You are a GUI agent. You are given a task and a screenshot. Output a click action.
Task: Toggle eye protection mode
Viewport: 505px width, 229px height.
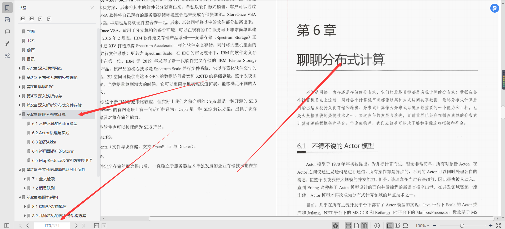click(x=336, y=226)
